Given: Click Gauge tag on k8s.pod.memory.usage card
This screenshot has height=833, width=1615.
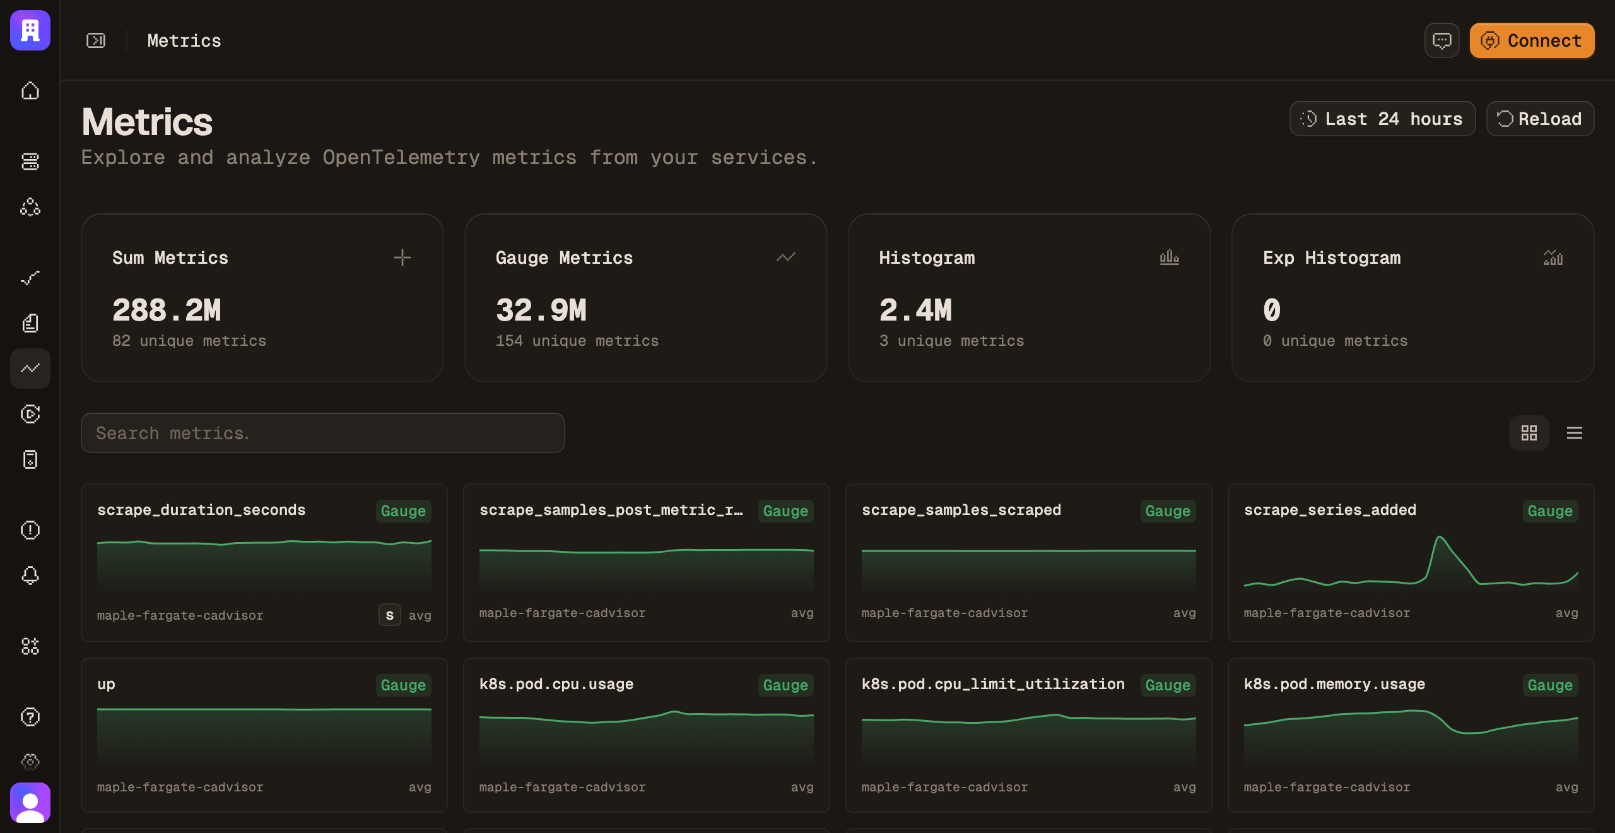Looking at the screenshot, I should coord(1551,685).
